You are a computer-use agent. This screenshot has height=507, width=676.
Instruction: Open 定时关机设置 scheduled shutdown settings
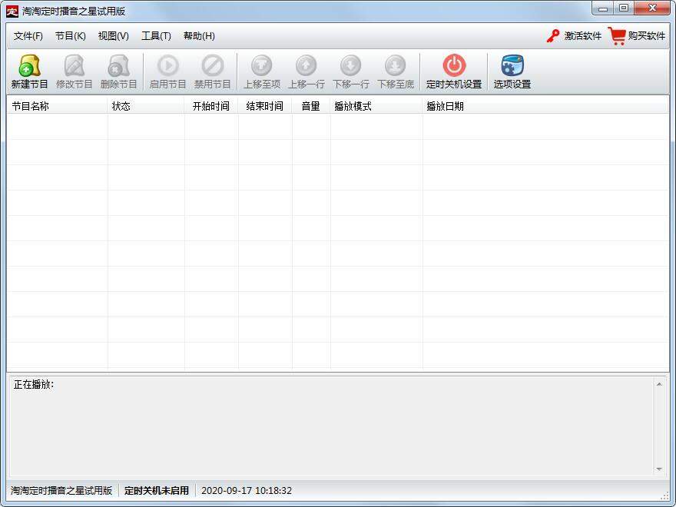click(x=454, y=67)
